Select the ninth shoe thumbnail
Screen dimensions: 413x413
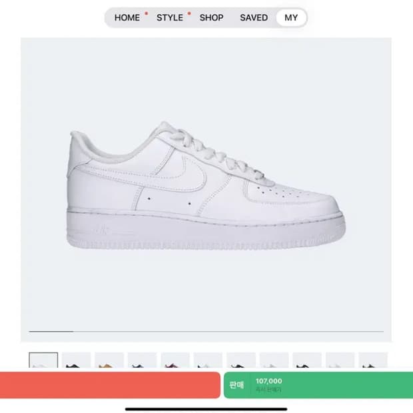pyautogui.click(x=307, y=360)
